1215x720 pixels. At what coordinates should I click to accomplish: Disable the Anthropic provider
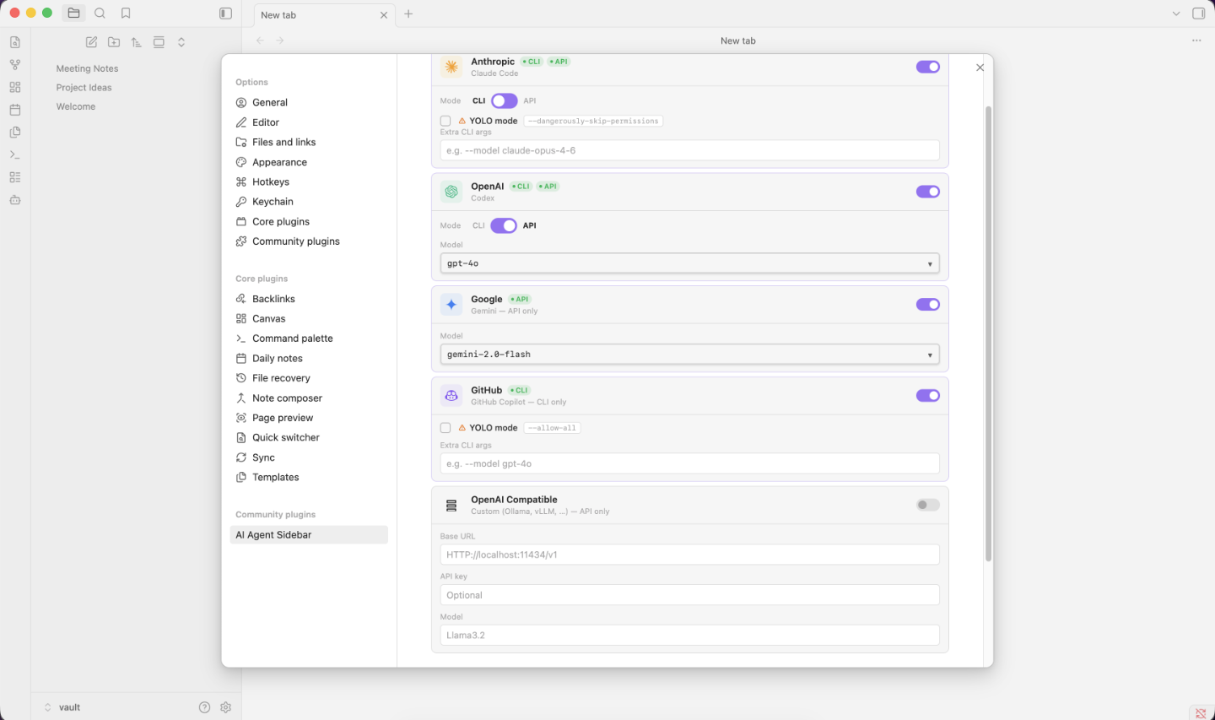point(927,67)
